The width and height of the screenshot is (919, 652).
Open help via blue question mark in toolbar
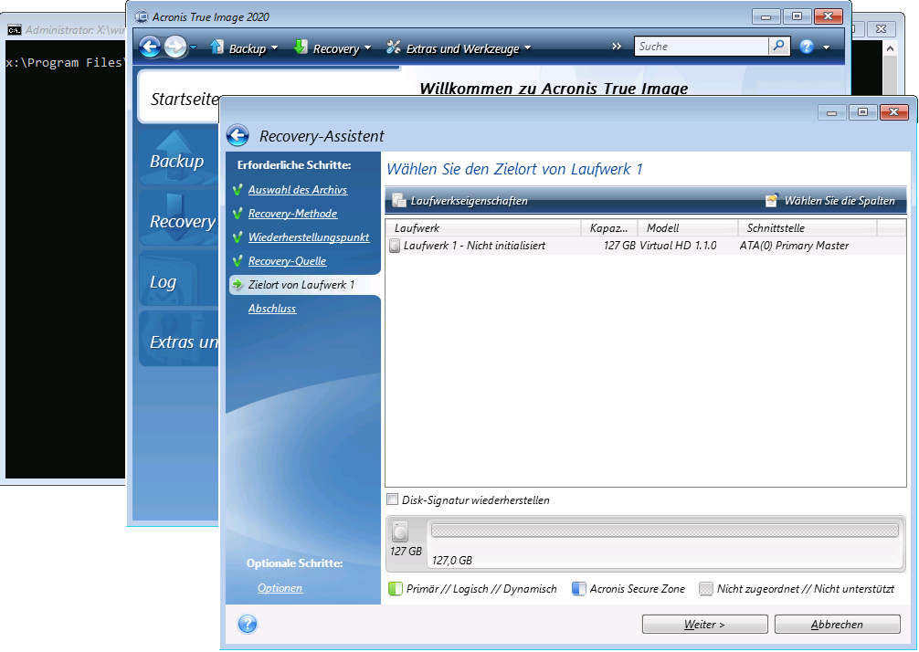(x=807, y=47)
